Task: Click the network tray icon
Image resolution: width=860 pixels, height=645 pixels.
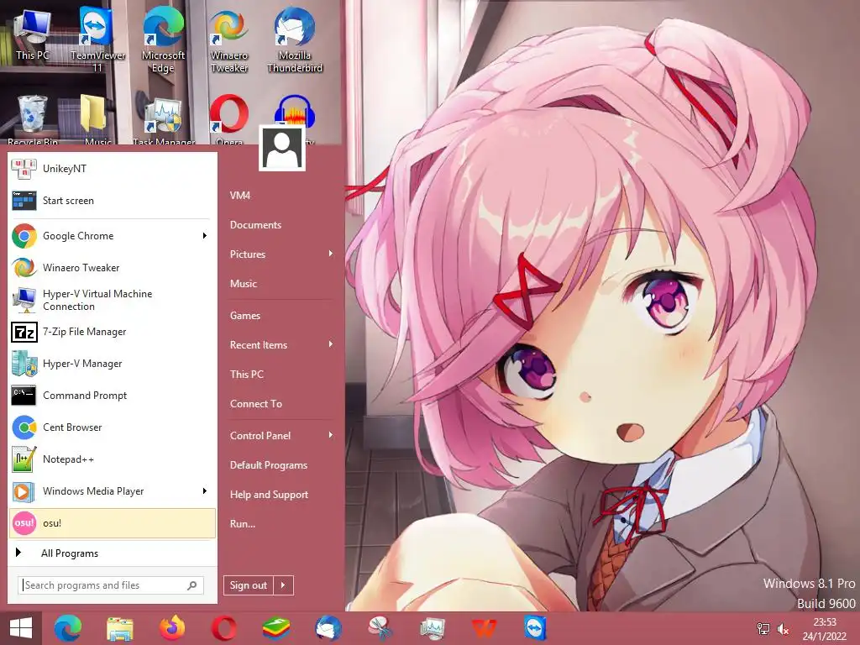Action: [763, 629]
